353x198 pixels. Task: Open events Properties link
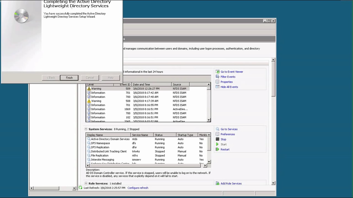(226, 82)
